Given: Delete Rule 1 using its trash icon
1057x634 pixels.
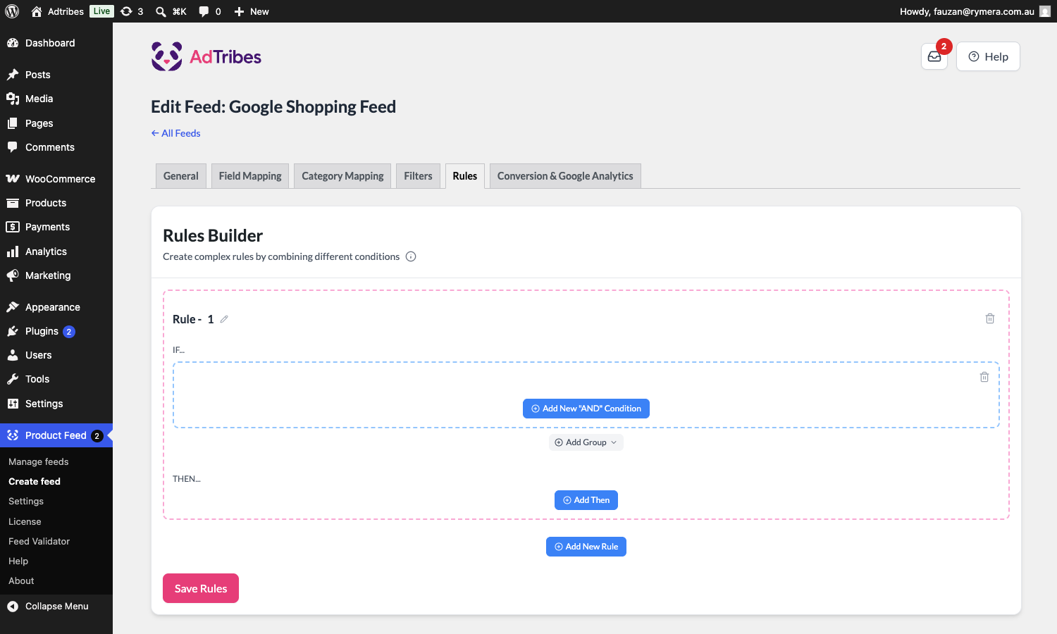Looking at the screenshot, I should coord(990,318).
